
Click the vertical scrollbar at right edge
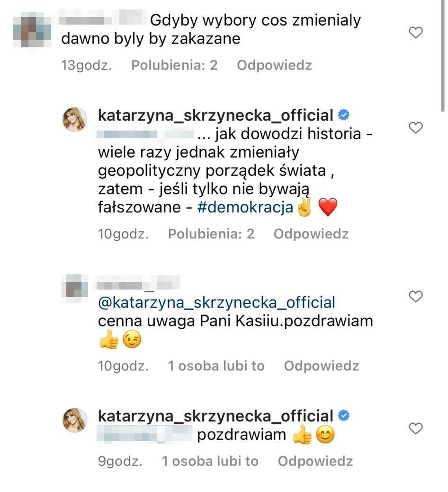[x=442, y=56]
